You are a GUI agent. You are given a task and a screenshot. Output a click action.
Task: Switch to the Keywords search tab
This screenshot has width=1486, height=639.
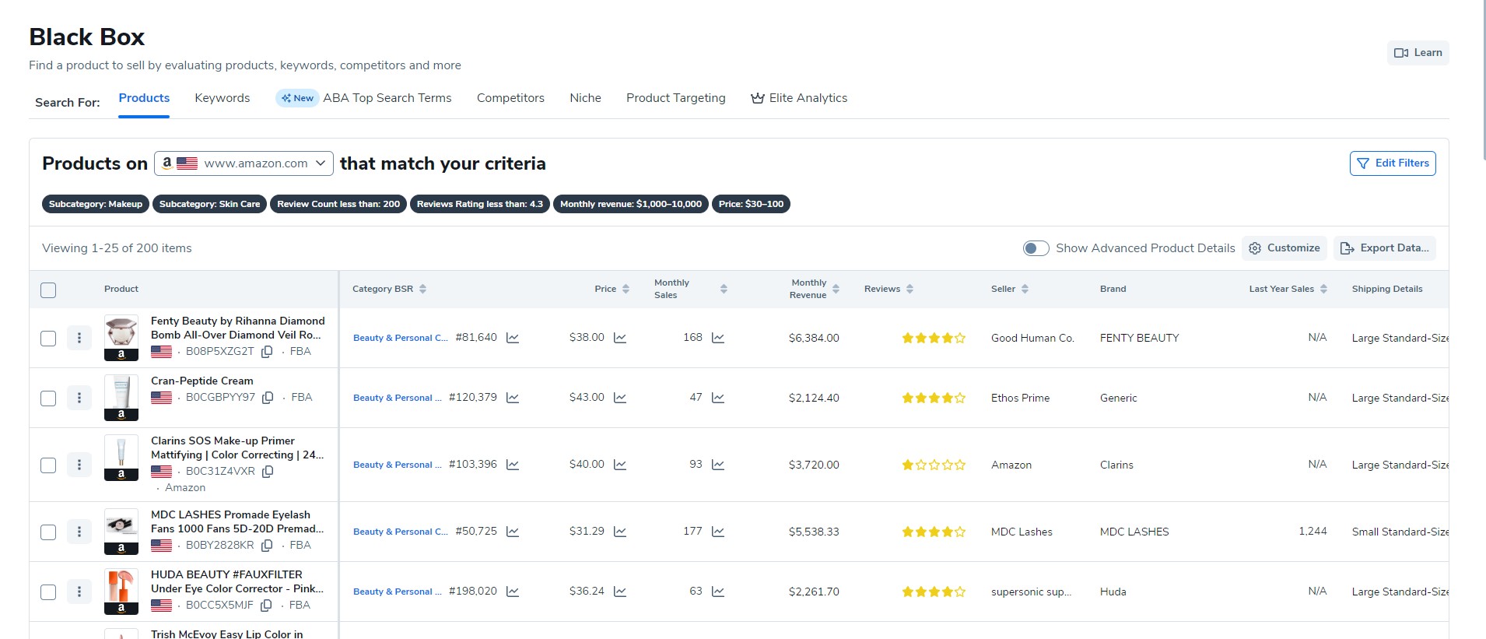point(223,98)
